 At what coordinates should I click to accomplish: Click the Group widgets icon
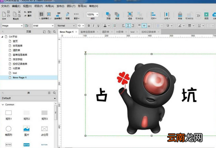click(x=130, y=14)
